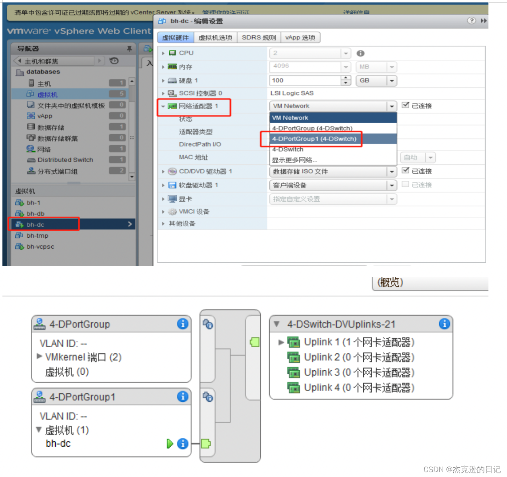Open info for 4-DSwitch-DVUplinks-21
Image resolution: width=507 pixels, height=477 pixels.
click(x=444, y=324)
